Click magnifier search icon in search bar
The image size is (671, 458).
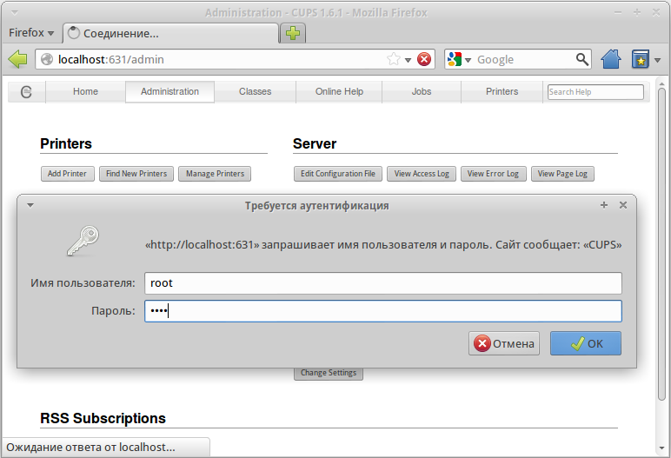click(x=582, y=59)
